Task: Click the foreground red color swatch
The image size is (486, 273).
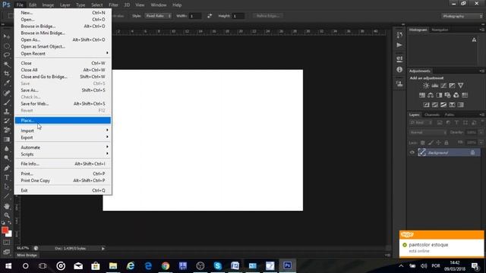Action: pyautogui.click(x=5, y=230)
